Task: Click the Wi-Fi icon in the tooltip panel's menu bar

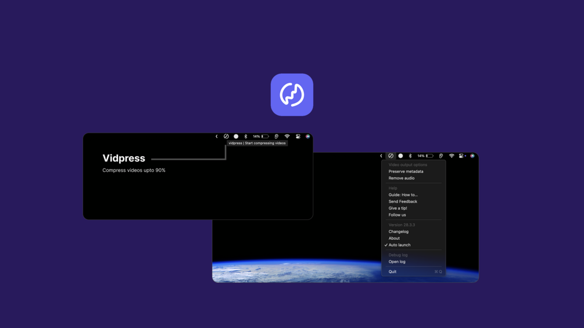Action: point(287,136)
